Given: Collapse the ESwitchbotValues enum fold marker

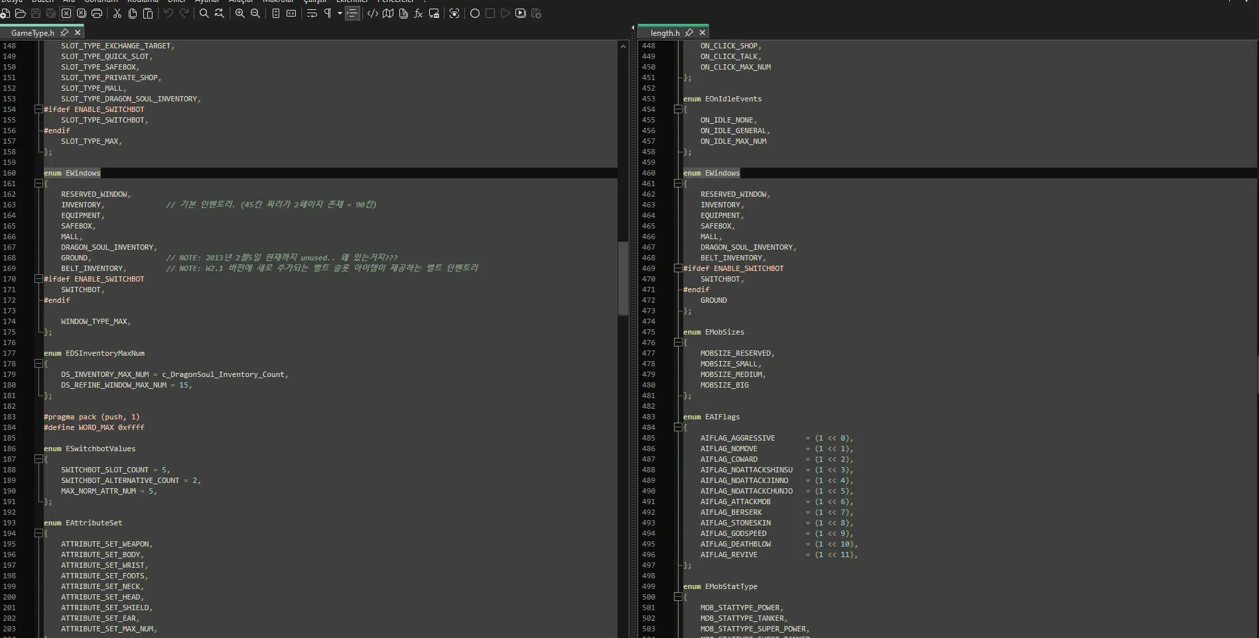Looking at the screenshot, I should (38, 459).
